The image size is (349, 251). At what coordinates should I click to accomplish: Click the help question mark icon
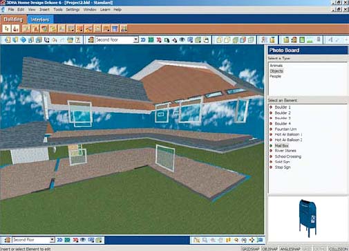[x=78, y=40]
